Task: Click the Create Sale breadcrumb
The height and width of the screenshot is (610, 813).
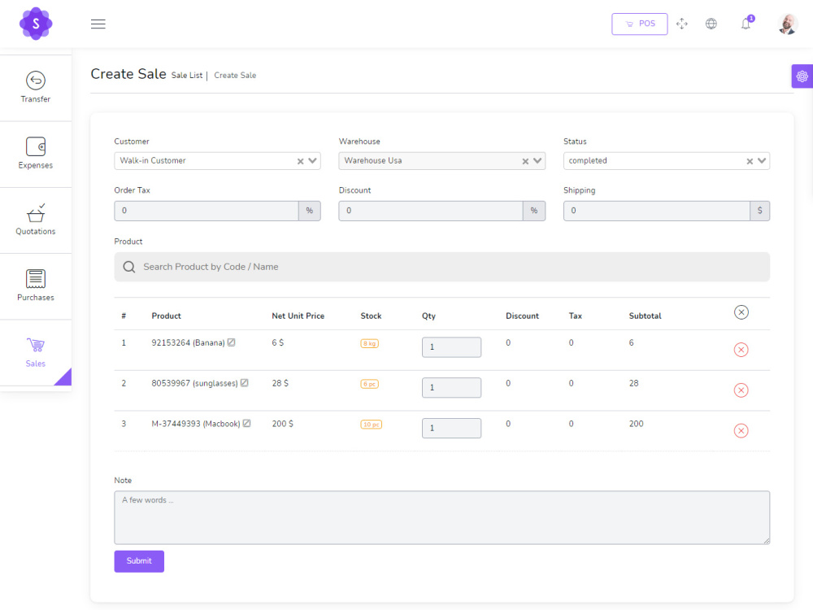Action: 235,75
